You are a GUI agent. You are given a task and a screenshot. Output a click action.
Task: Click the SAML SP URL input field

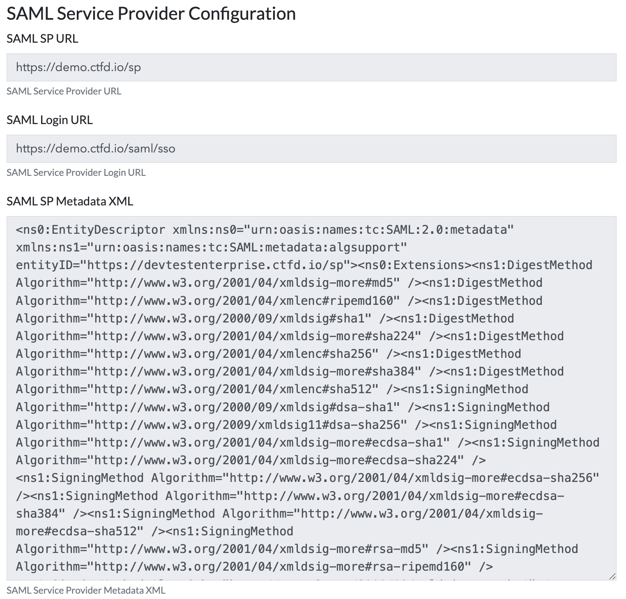[x=311, y=67]
